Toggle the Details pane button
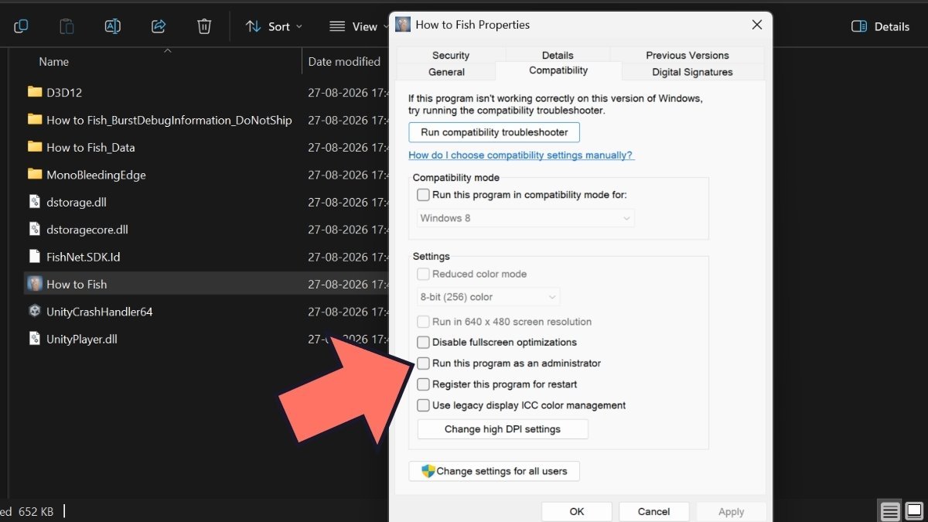 pyautogui.click(x=880, y=26)
